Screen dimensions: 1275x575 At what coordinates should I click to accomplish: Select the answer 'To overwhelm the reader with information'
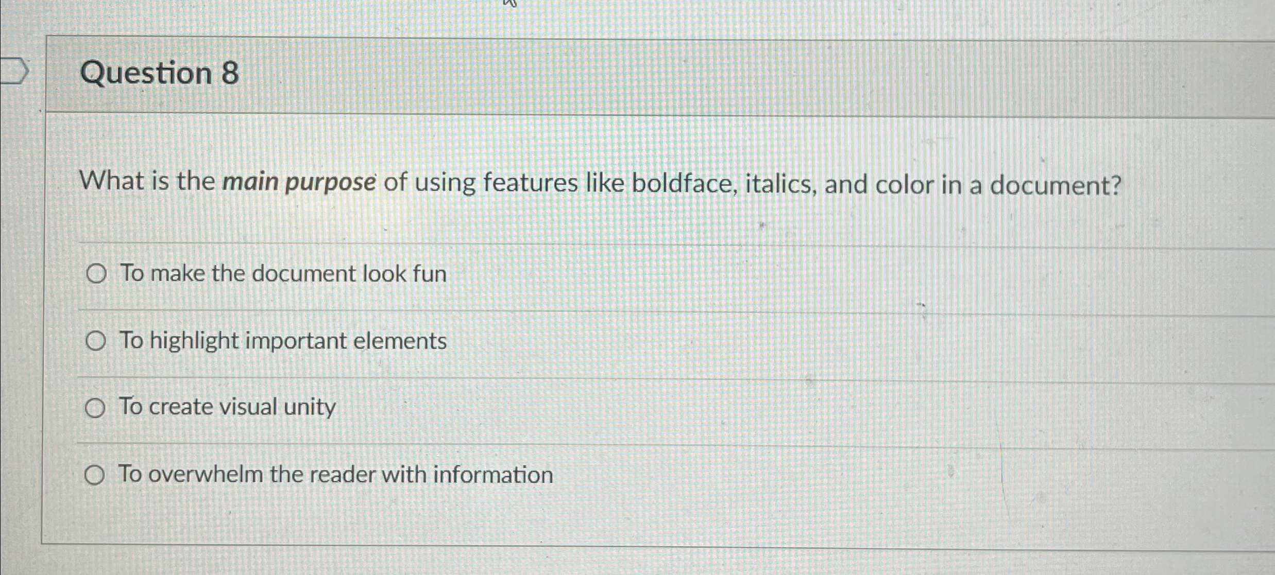tap(335, 475)
